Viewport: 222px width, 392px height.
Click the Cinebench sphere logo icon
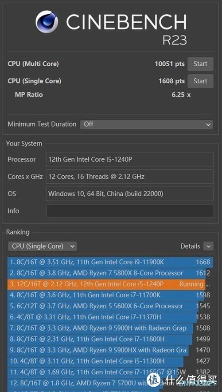[x=47, y=22]
